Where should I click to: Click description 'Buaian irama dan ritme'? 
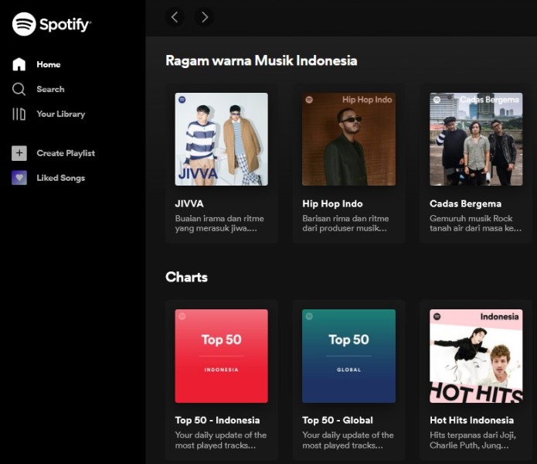(x=219, y=218)
